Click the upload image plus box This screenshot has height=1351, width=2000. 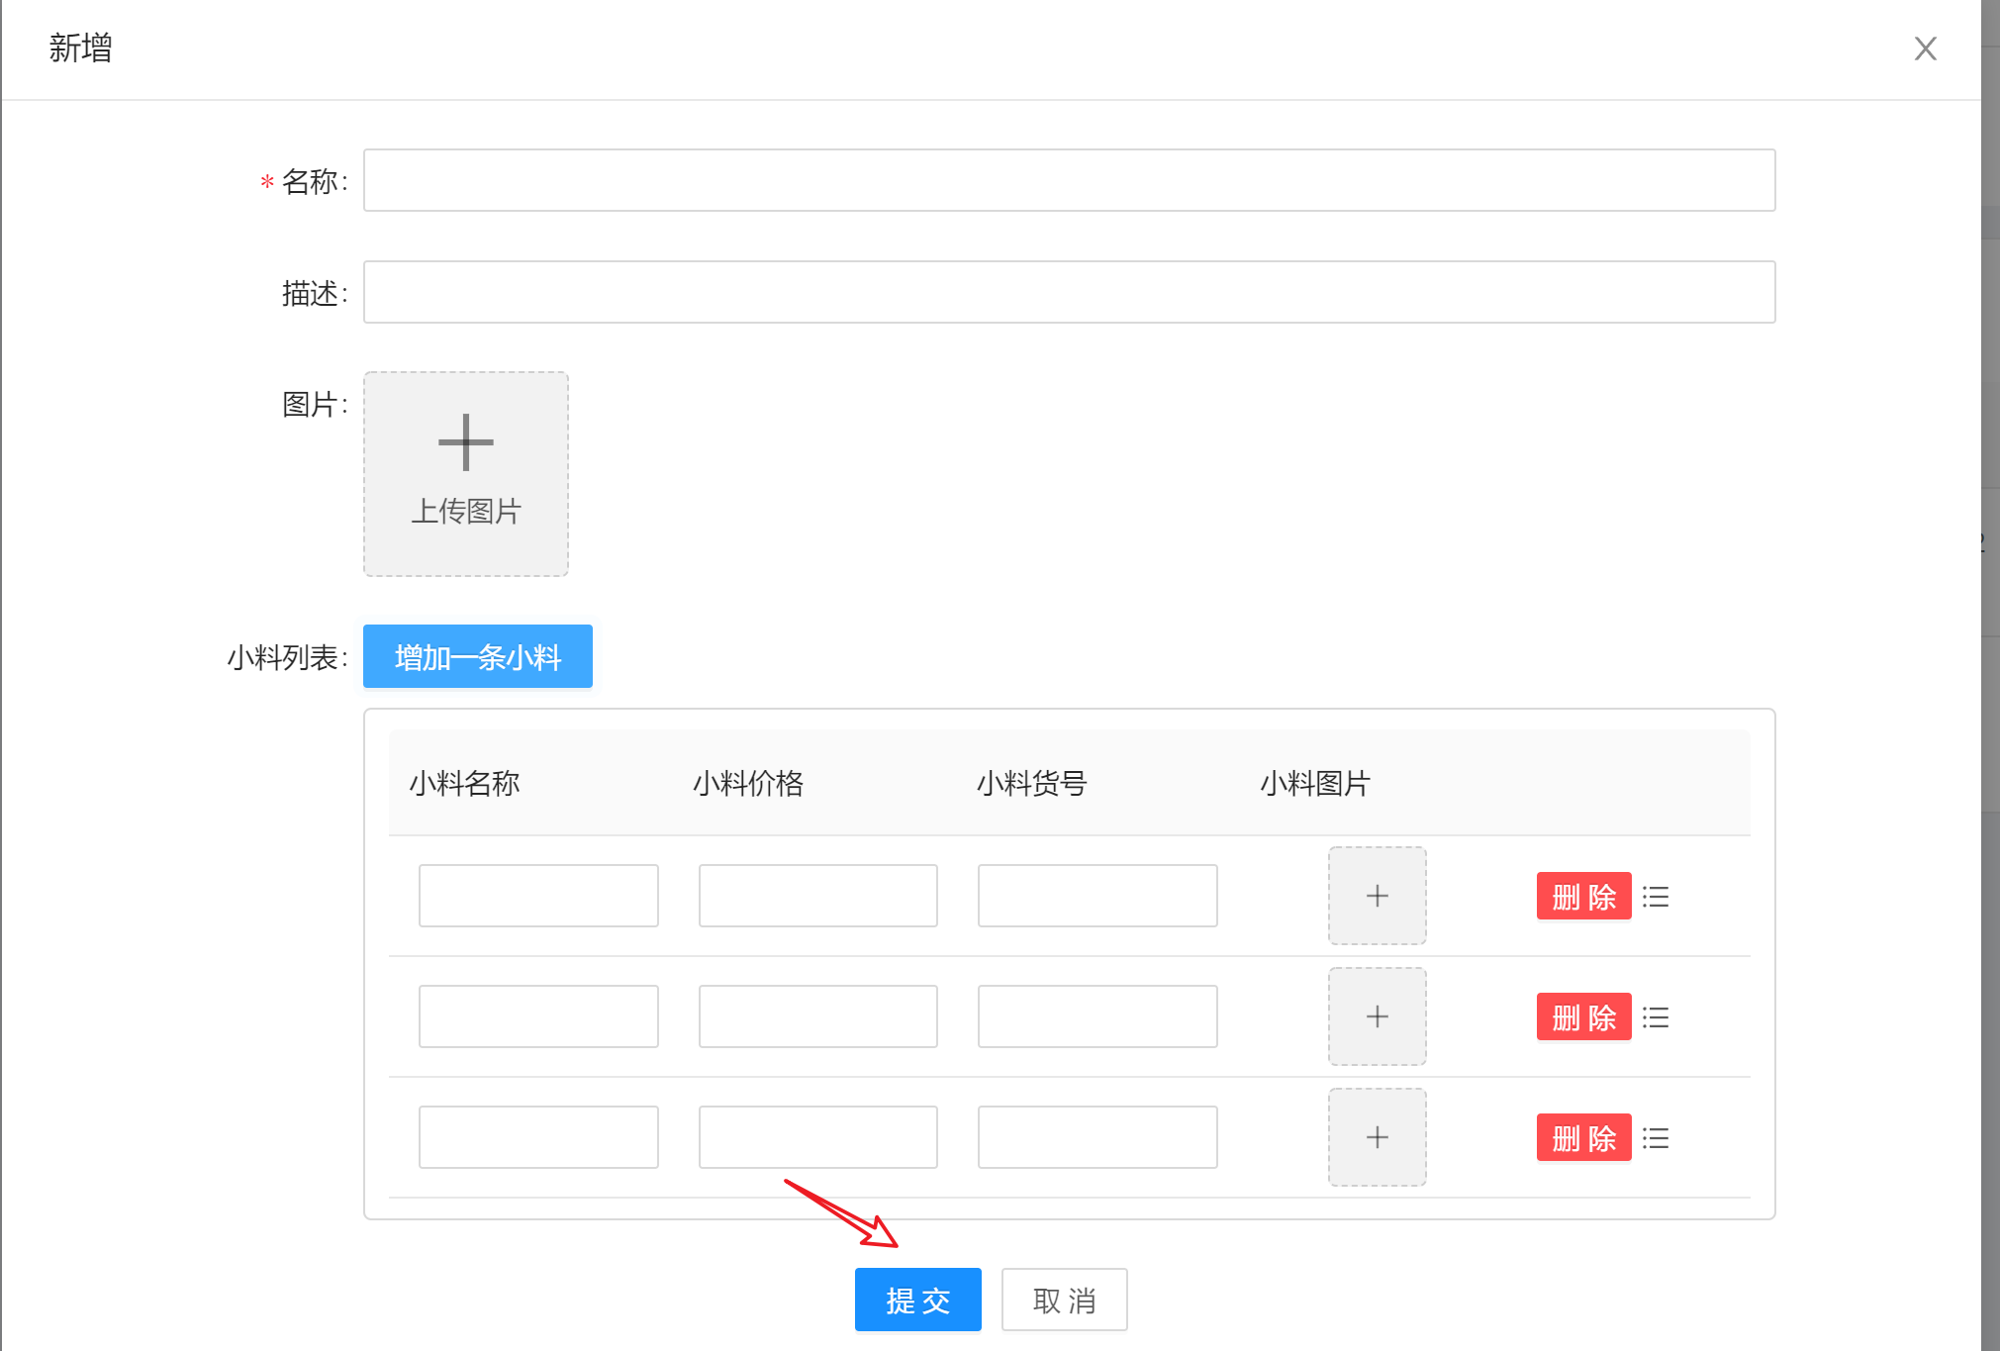(x=465, y=473)
